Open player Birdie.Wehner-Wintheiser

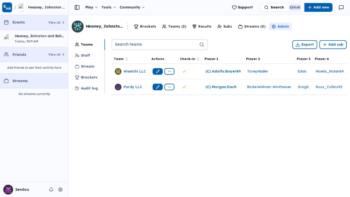(x=269, y=87)
